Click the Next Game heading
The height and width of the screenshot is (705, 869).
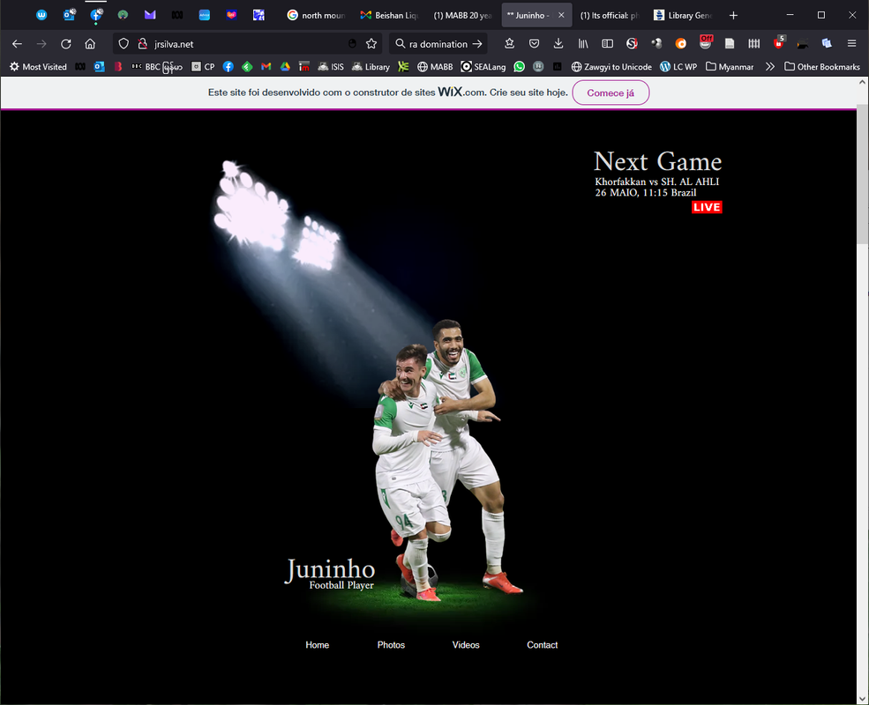pyautogui.click(x=657, y=161)
